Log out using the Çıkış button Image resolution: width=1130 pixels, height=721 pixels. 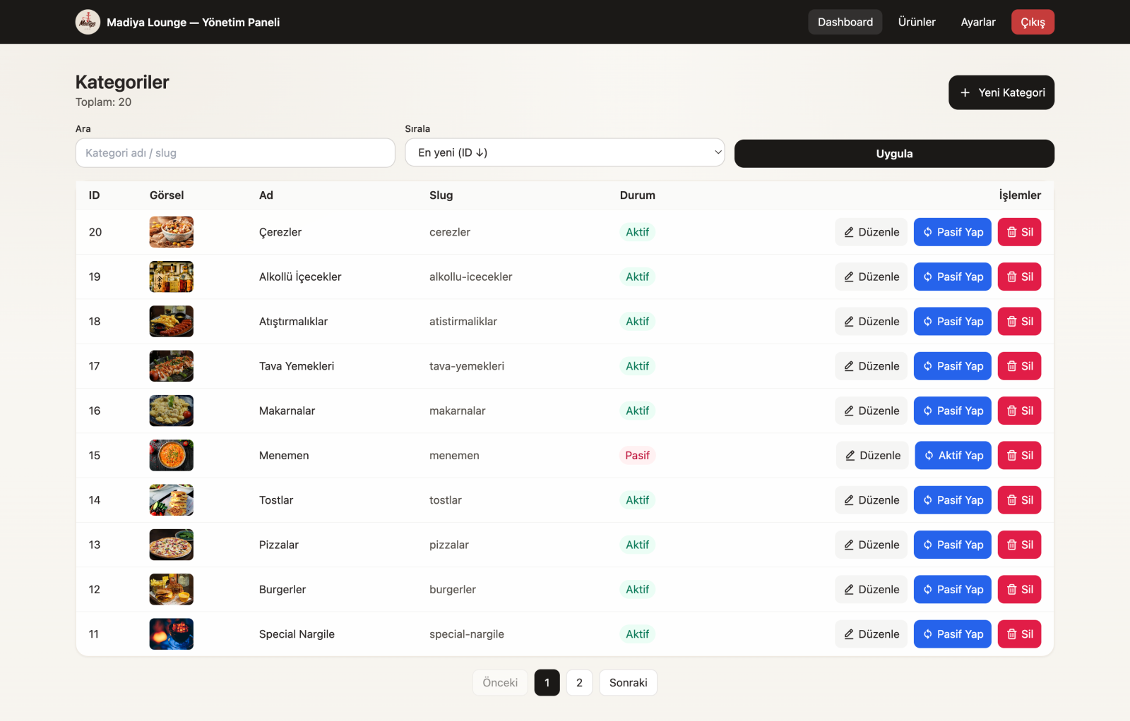coord(1032,22)
